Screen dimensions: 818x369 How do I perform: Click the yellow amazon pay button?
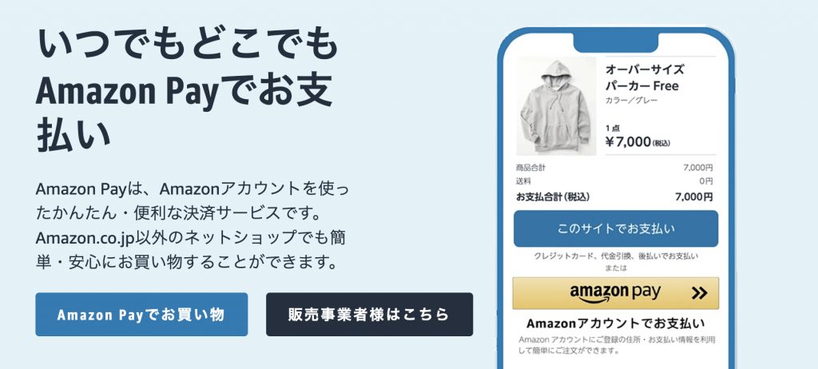click(616, 293)
